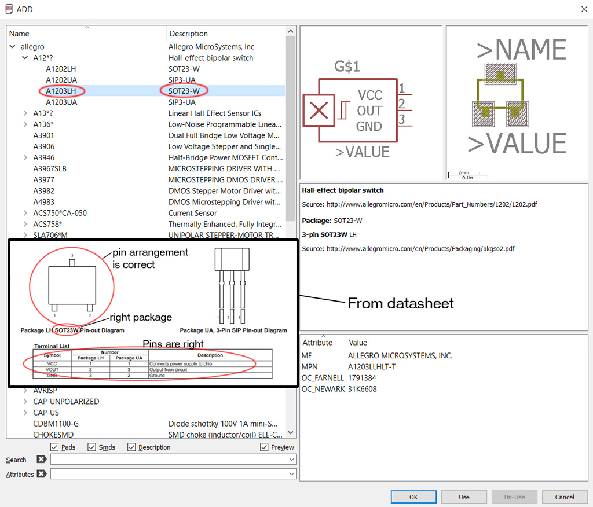The height and width of the screenshot is (507, 593).
Task: Expand the CAP-US group
Action: click(25, 412)
